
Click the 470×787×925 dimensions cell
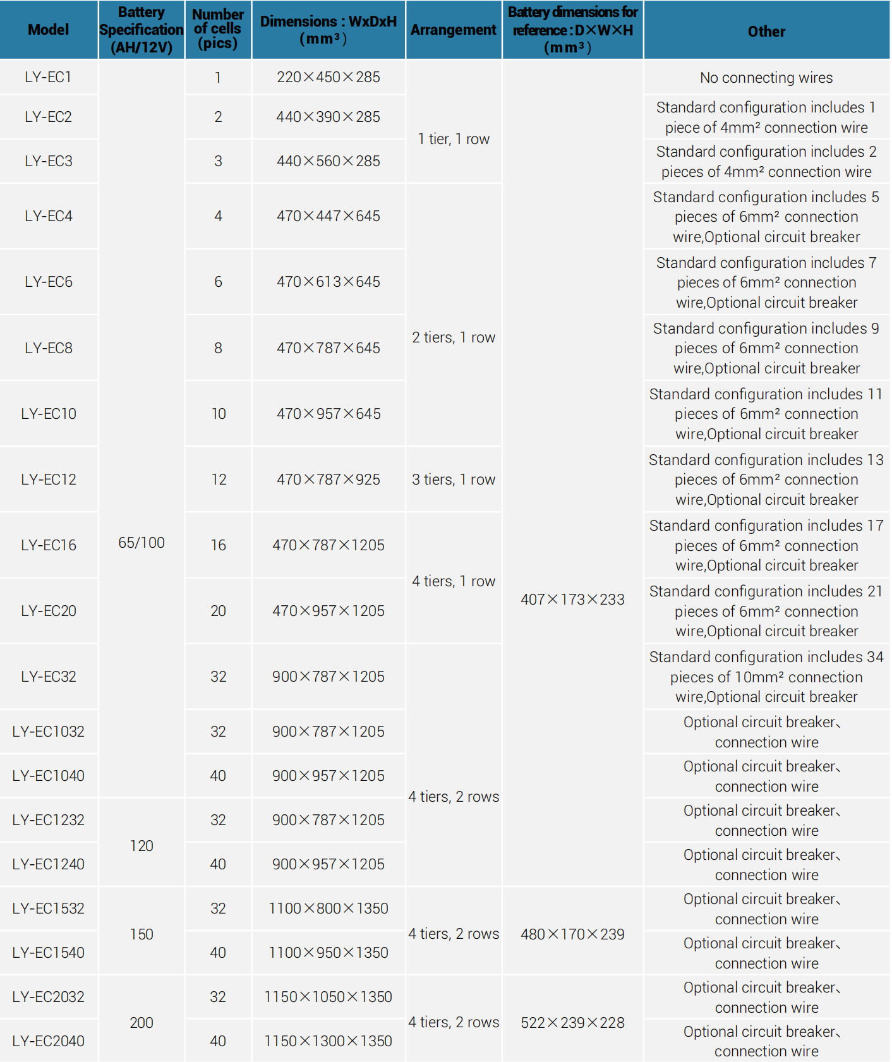coord(328,480)
